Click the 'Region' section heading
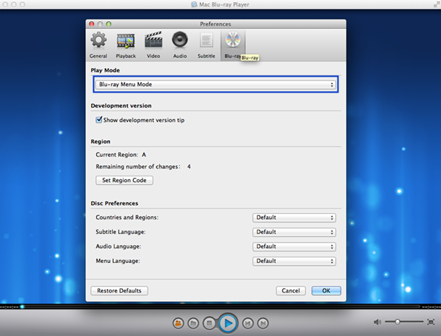 pos(100,142)
